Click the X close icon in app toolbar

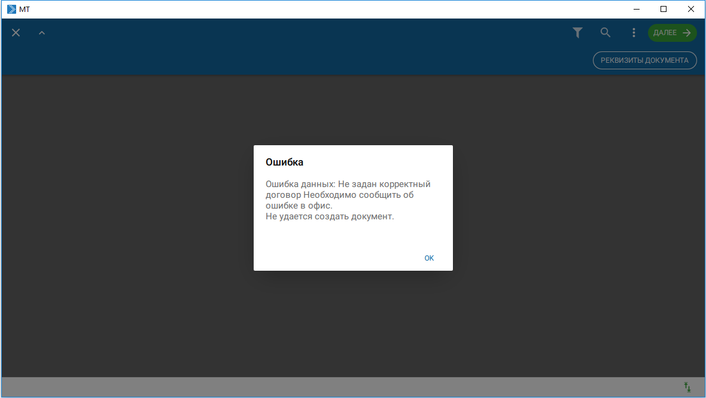pyautogui.click(x=16, y=33)
